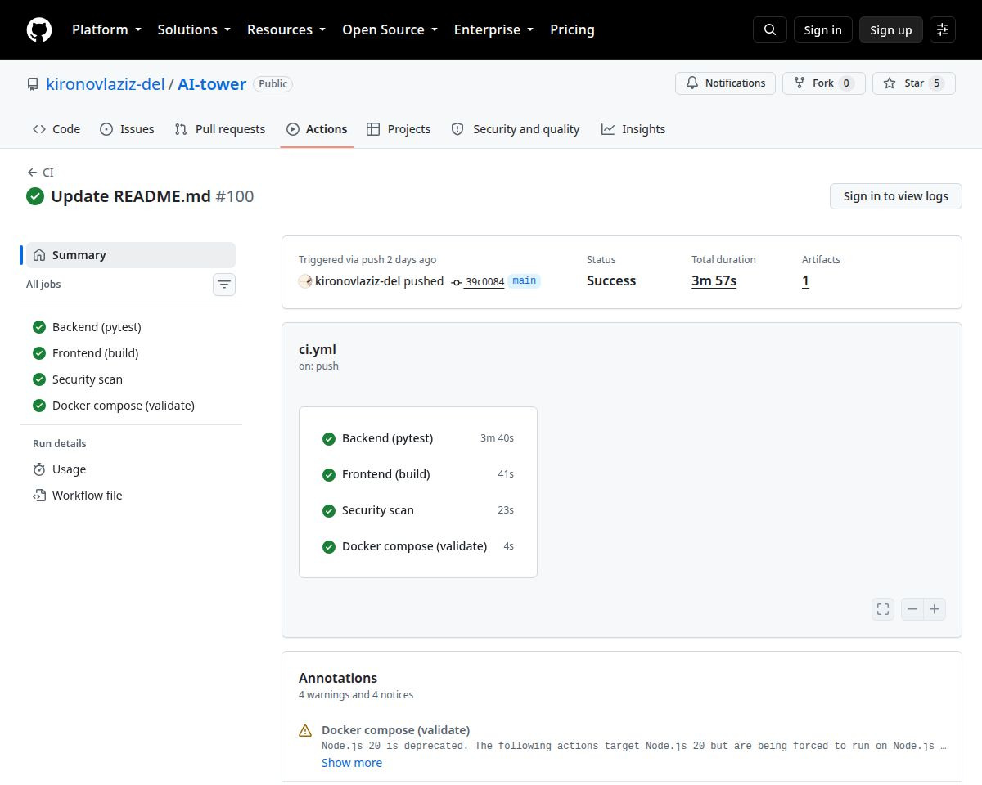
Task: Open the Insights tab
Action: pos(633,129)
